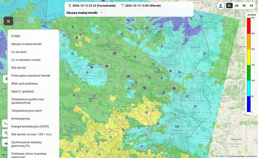Screen dimensions: 258x158
Task: Click the teal airfield marker at Warszawa
Action: 158,72
